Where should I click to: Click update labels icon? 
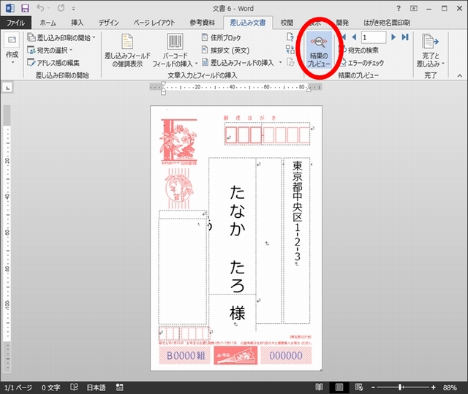[x=290, y=62]
